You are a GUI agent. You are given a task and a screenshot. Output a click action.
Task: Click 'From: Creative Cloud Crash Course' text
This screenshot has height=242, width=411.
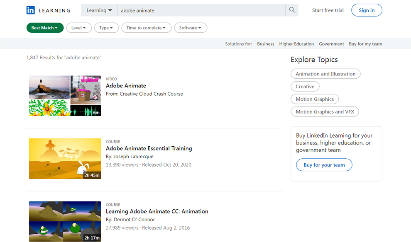click(144, 94)
